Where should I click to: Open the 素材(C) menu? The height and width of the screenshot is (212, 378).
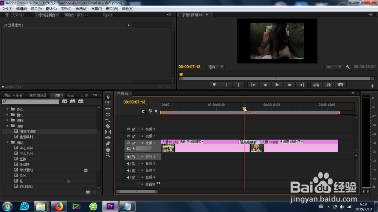(x=51, y=9)
